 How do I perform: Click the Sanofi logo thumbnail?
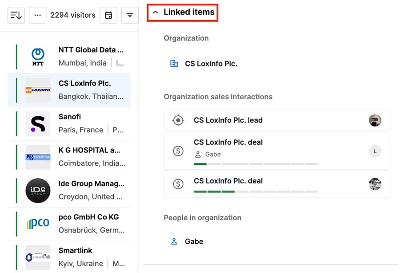[x=38, y=123]
